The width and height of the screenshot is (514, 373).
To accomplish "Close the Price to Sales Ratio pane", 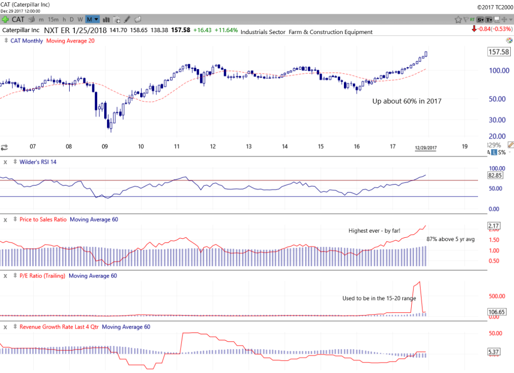I will (5, 219).
